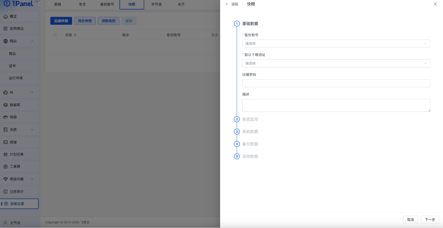Click the 数据库 database icon
443x228 pixels.
[x=6, y=105]
